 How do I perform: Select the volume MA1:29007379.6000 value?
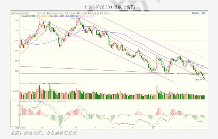[51, 83]
